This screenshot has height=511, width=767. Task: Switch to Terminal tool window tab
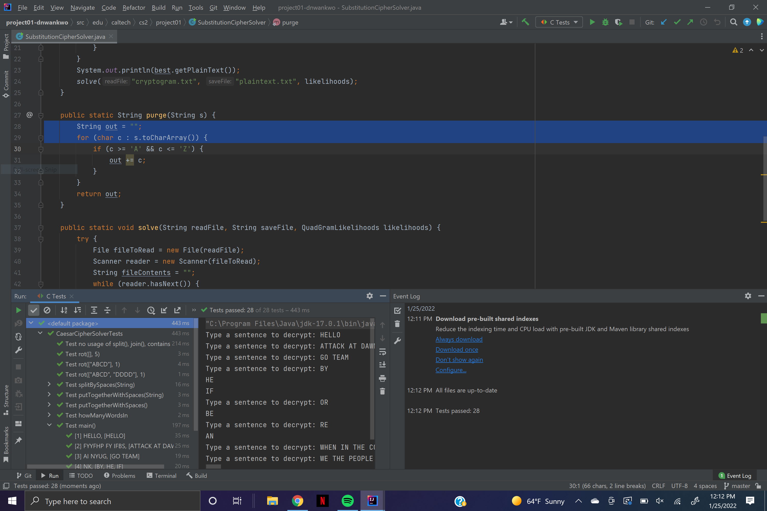[x=161, y=475]
